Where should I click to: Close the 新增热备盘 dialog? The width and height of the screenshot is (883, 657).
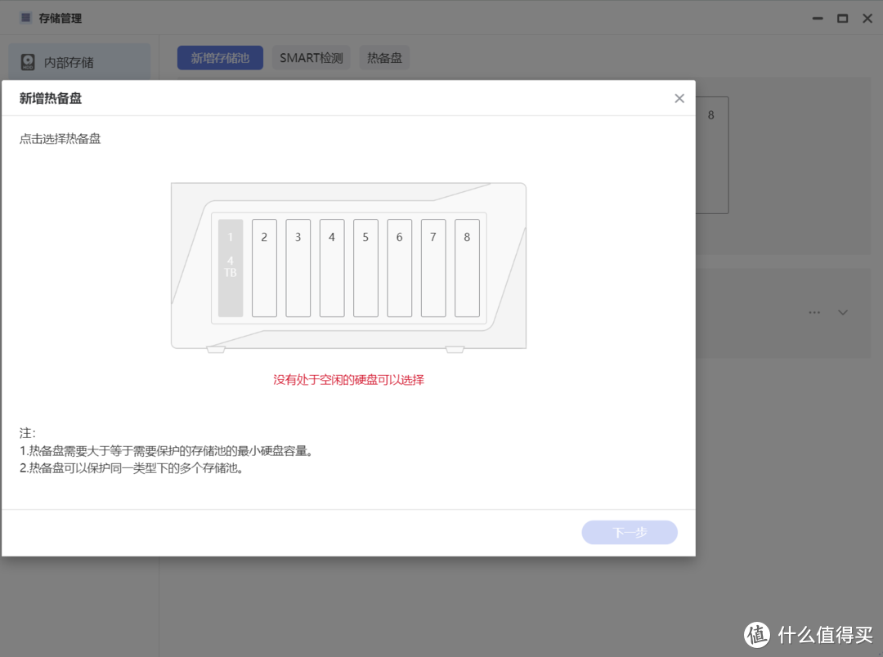coord(679,98)
